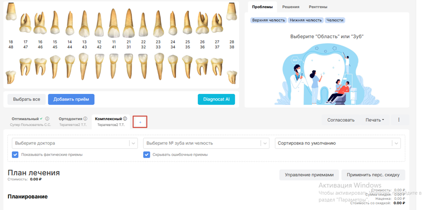Viewport: 422px width, 210px height.
Task: Switch to the Рентгены tab
Action: click(318, 7)
